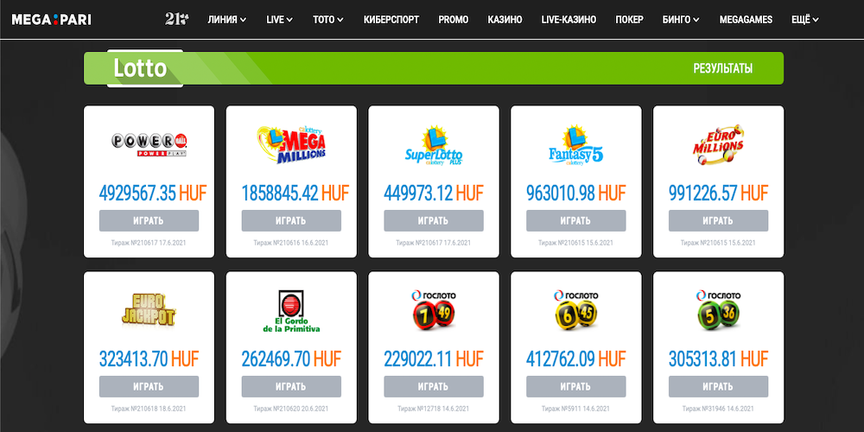Click the Gosloto 5/36 jackpot amount 305313.81 HUF
The width and height of the screenshot is (864, 432).
click(x=718, y=358)
